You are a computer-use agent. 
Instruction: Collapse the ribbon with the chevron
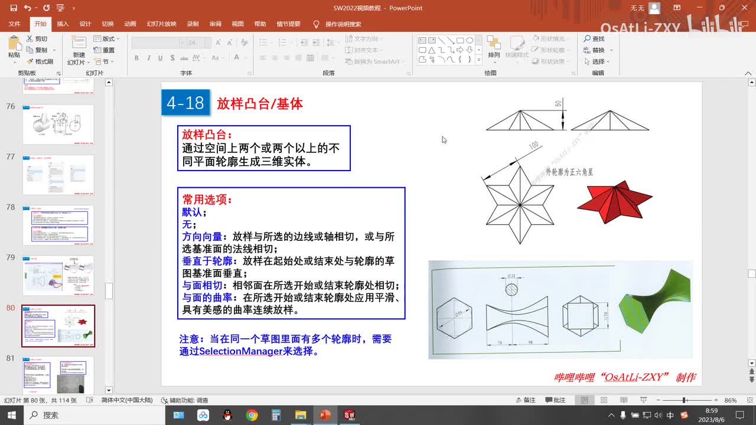tap(747, 73)
